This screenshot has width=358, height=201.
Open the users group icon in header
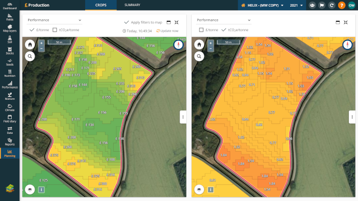click(312, 5)
